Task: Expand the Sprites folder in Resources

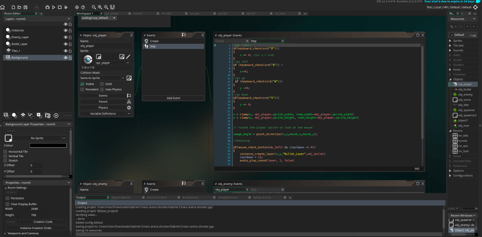Action: [450, 40]
